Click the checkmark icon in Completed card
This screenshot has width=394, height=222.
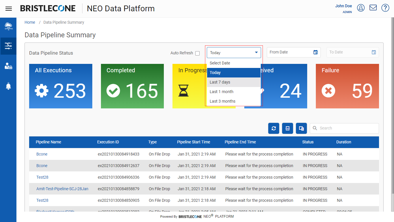[x=113, y=91]
